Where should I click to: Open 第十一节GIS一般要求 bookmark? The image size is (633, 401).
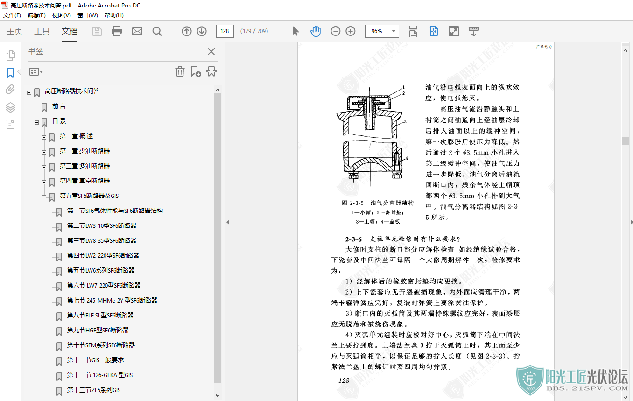(95, 360)
